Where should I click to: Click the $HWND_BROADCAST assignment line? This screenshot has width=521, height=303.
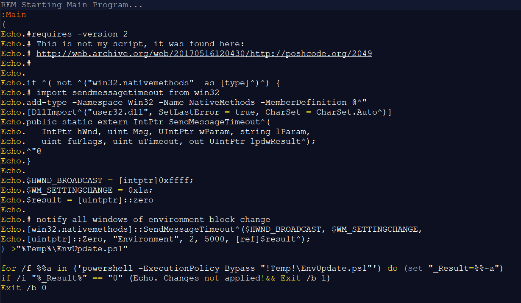coord(97,180)
